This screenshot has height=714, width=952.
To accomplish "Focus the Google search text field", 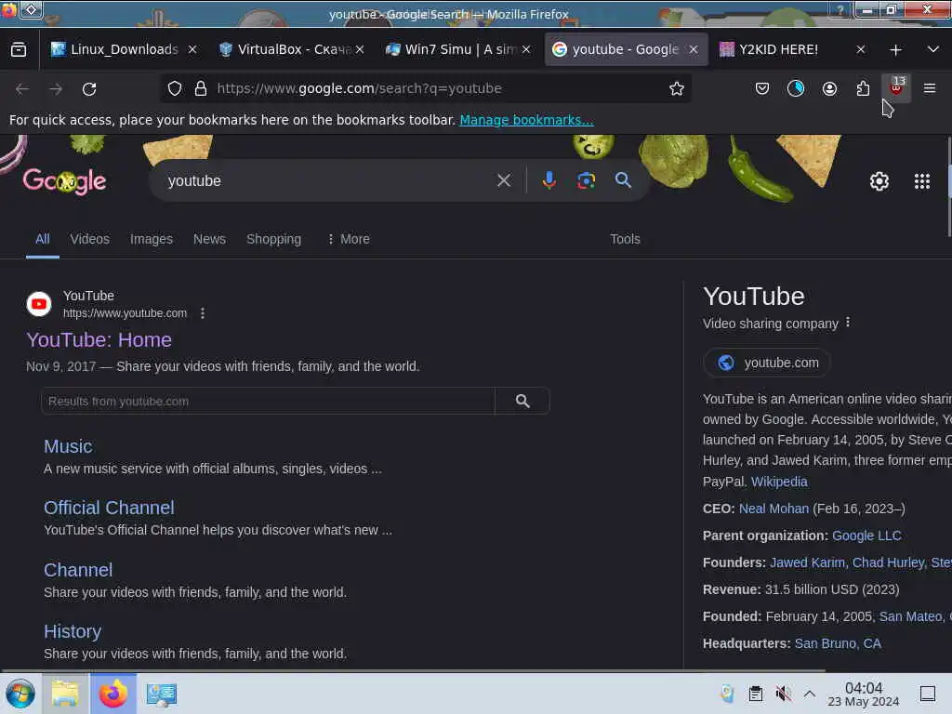I will pos(328,181).
